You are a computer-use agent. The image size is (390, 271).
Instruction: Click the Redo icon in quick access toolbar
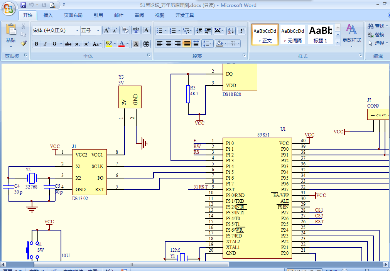(44, 5)
